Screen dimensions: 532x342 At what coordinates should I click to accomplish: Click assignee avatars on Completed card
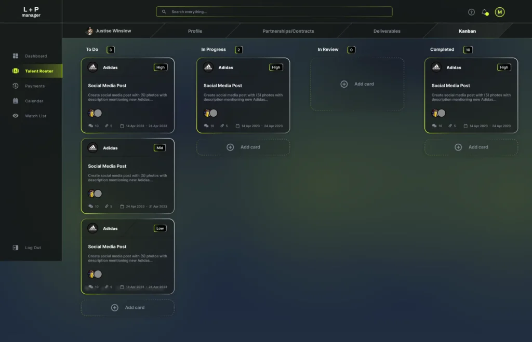click(438, 113)
